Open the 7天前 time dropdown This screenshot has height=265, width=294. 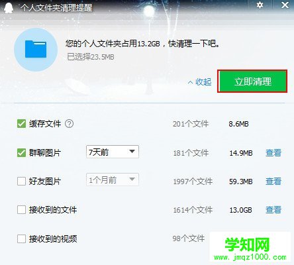click(x=113, y=152)
